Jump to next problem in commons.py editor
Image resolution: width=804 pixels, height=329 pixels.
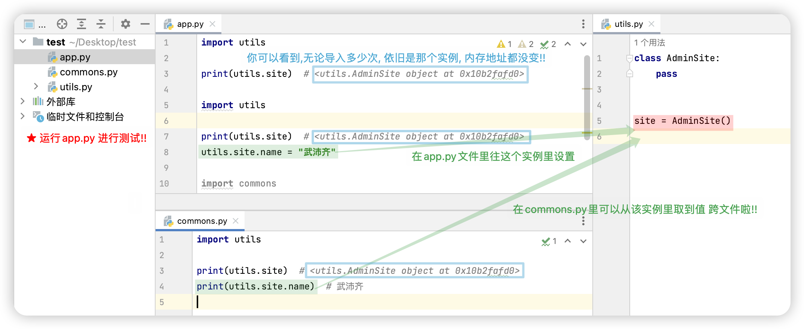pos(583,241)
